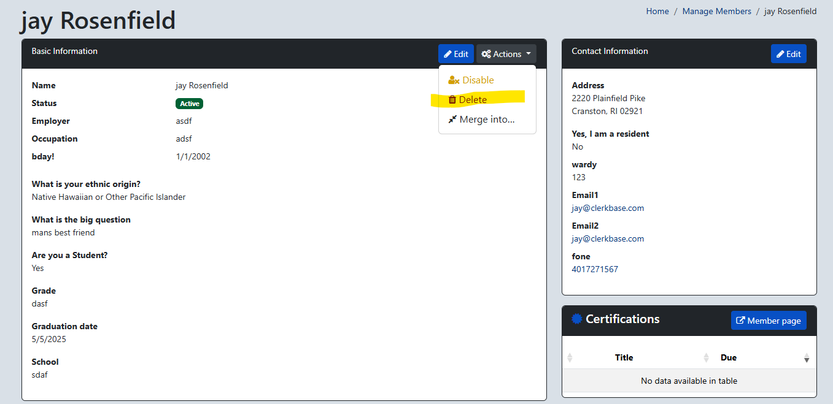This screenshot has width=833, height=404.
Task: Click trash icon next to Delete
Action: pyautogui.click(x=452, y=100)
